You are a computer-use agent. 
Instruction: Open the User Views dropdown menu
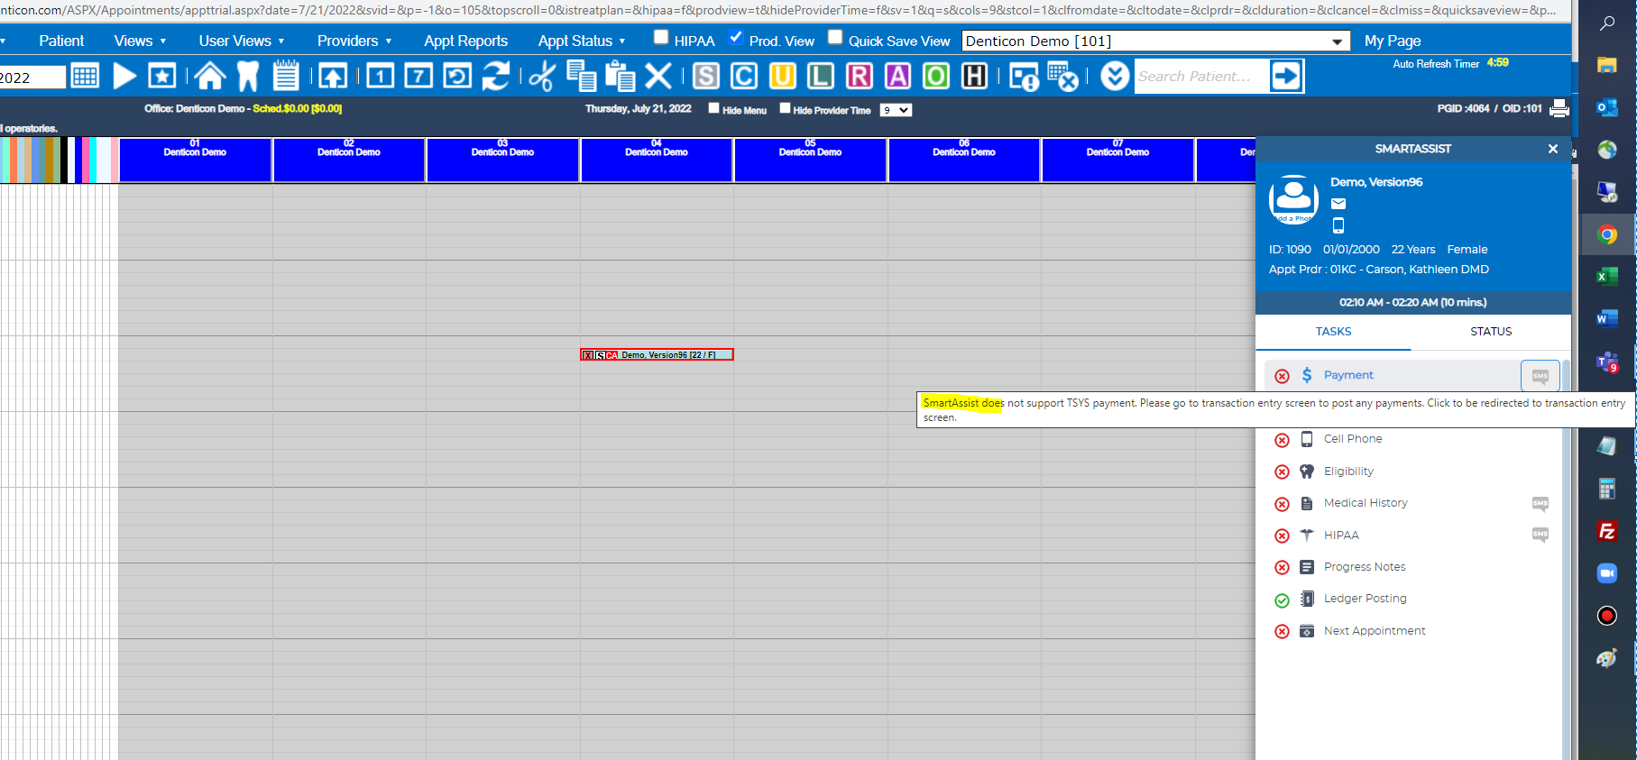click(242, 41)
